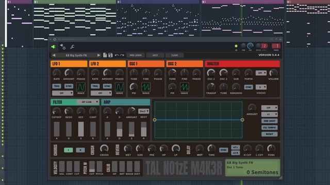Click the OSC 1 Tune knob
This screenshot has width=330, height=185.
point(134,73)
